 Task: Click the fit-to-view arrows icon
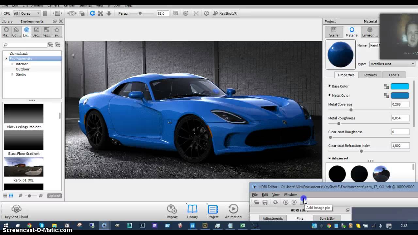(101, 13)
